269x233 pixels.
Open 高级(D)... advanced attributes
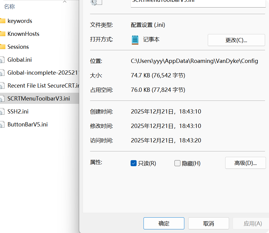click(245, 163)
